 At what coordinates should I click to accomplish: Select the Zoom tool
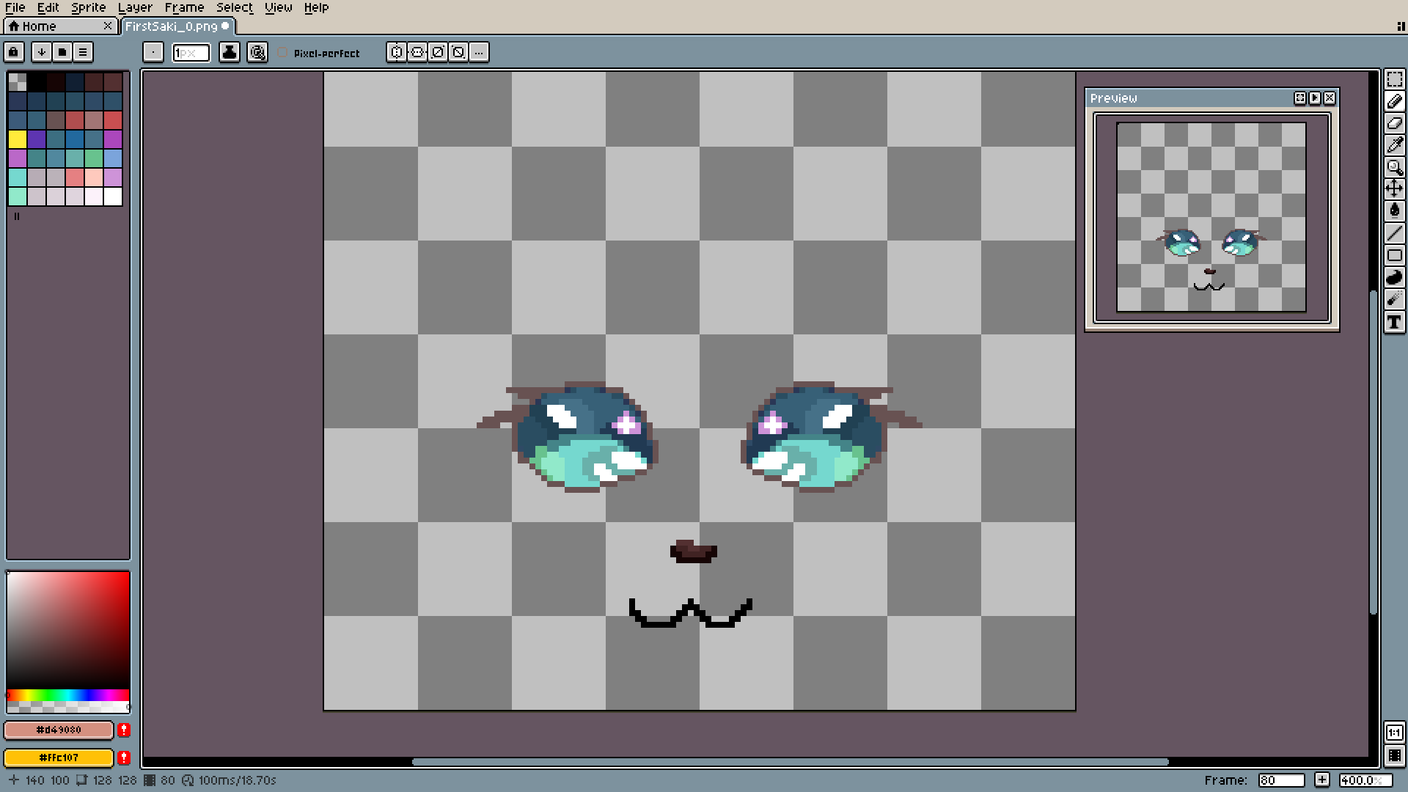click(x=1394, y=167)
